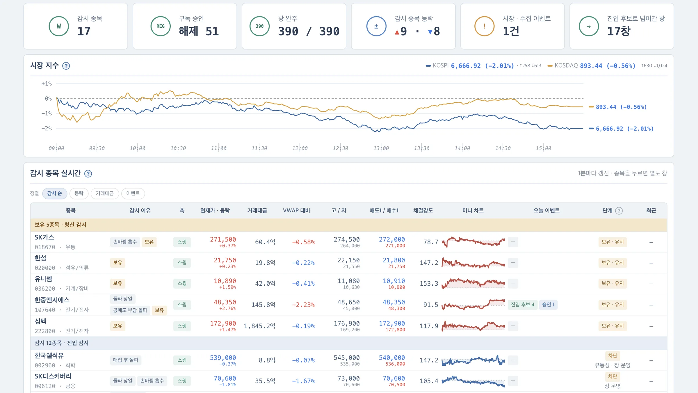The image size is (698, 393).
Task: Click the 승인 1 event badge
Action: coord(548,305)
